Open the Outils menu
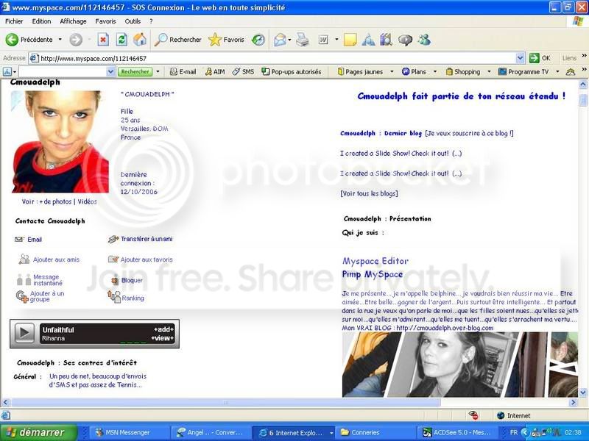589x441 pixels. [133, 21]
